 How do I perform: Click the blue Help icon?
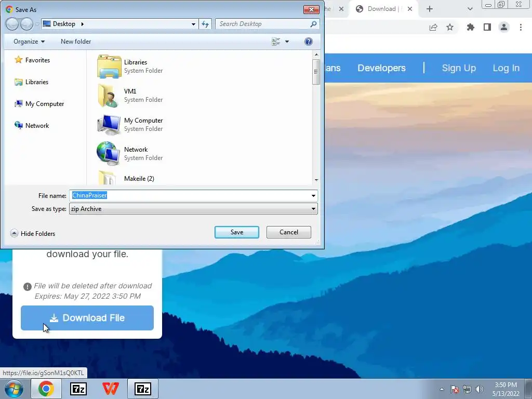coord(308,42)
